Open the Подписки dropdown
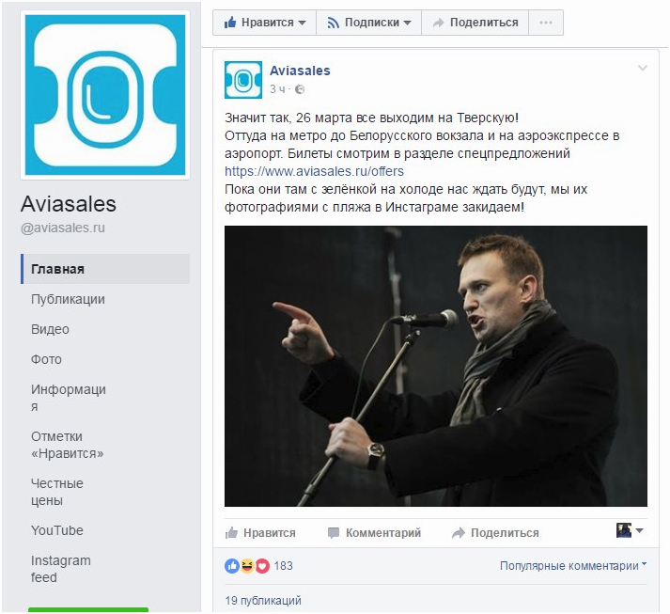Screen dimensions: 670x614 [368, 23]
